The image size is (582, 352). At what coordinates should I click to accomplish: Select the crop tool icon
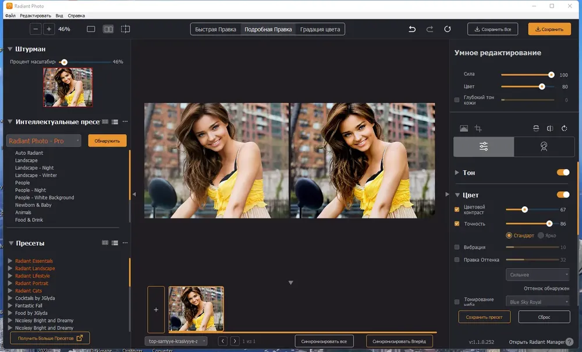click(x=478, y=128)
